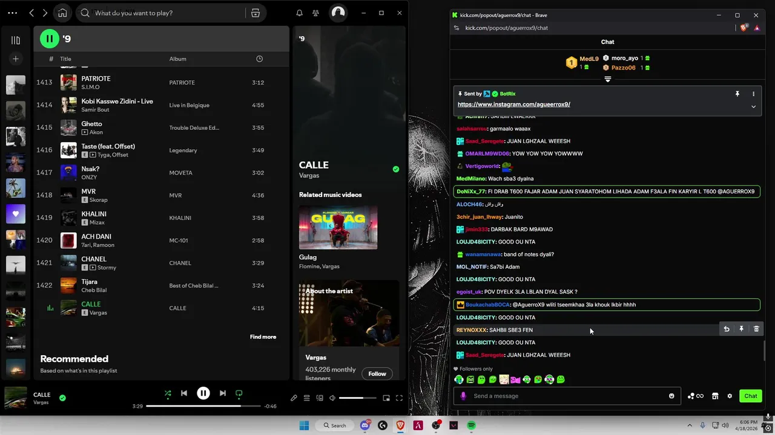
Task: Open Friend Activity icon in Spotify
Action: click(x=315, y=13)
